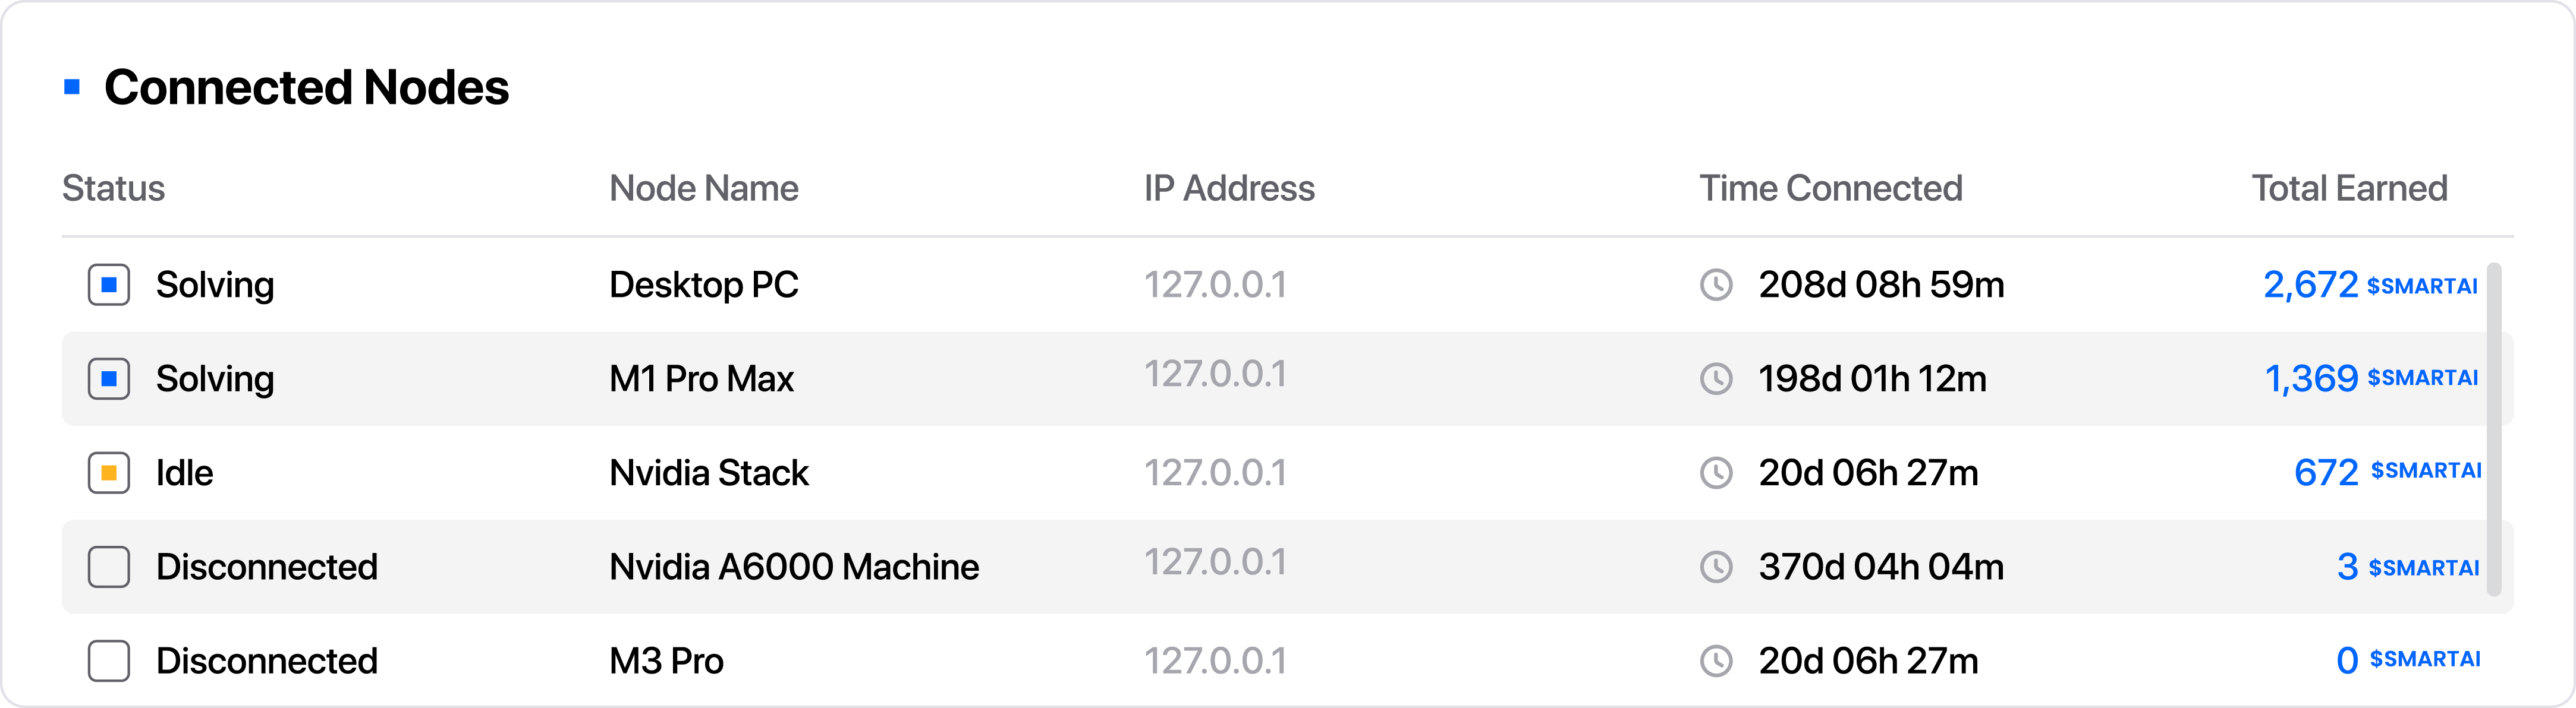Click the clock icon beside 198d 01h 12m
Viewport: 2576px width, 708px height.
click(1716, 378)
